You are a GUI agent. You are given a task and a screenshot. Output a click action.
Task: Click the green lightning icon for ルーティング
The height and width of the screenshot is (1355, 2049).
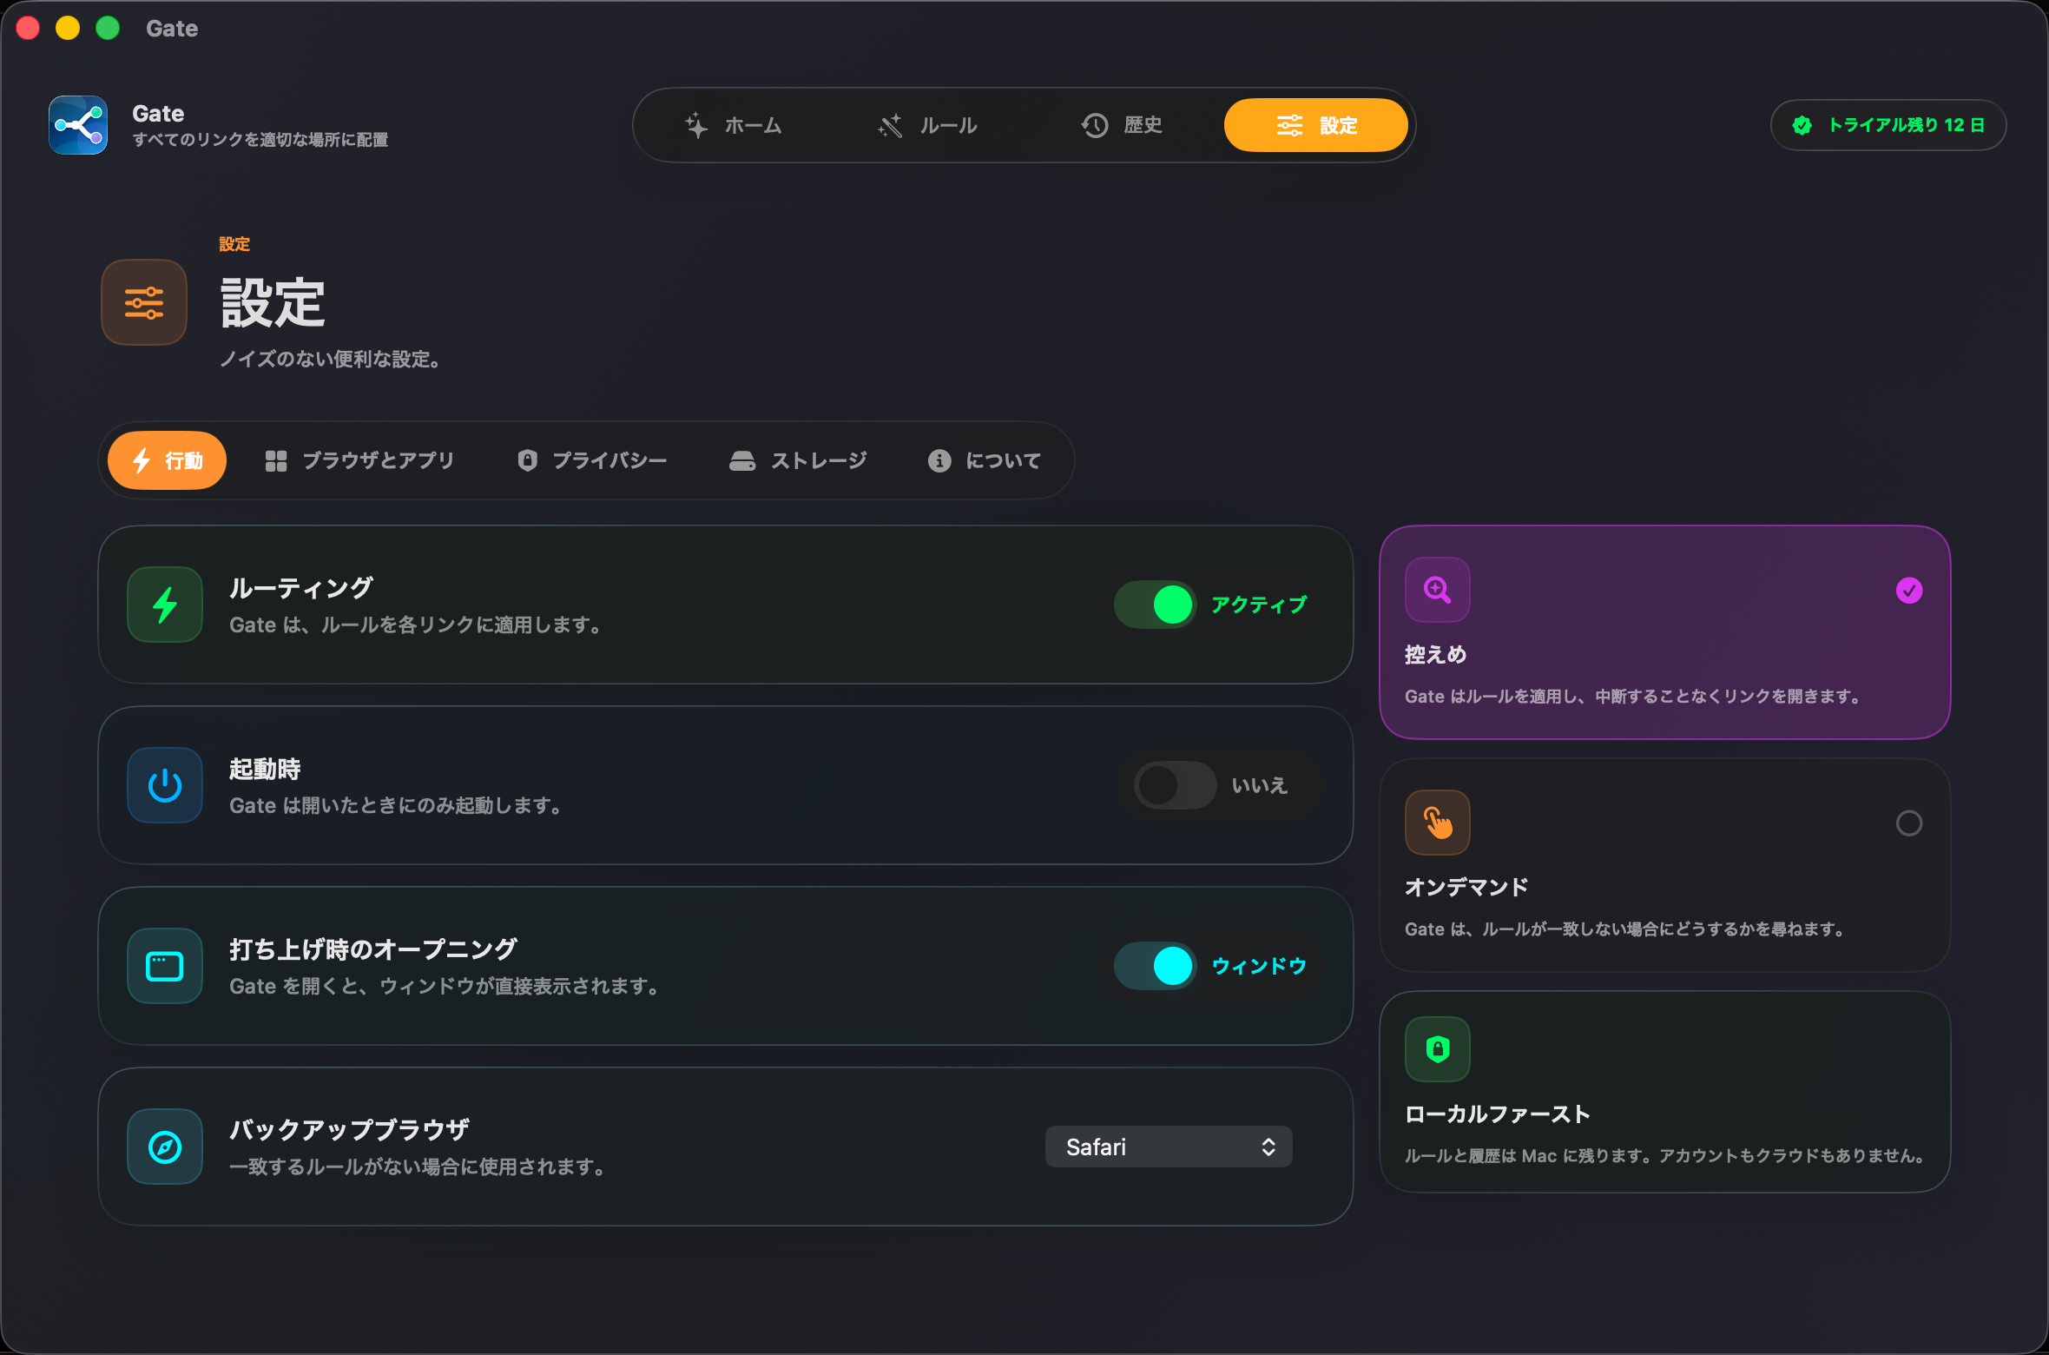click(165, 605)
